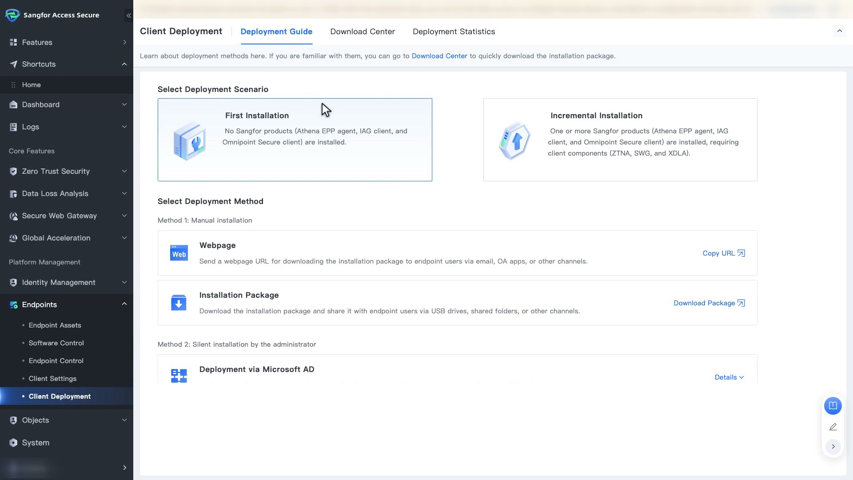This screenshot has width=853, height=480.
Task: Expand the Identity Management chevron
Action: point(124,282)
